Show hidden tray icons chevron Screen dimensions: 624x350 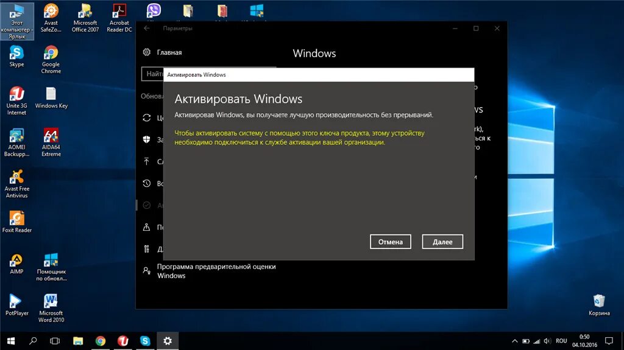(514, 341)
